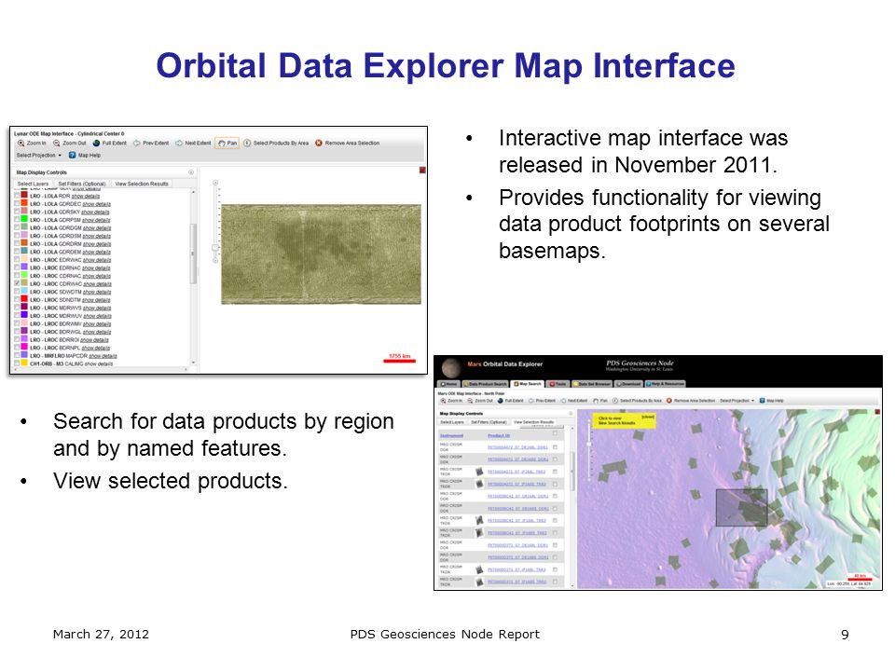This screenshot has width=895, height=671.
Task: Open Set Filters (Optional) tab in Lunar panel
Action: (x=82, y=184)
